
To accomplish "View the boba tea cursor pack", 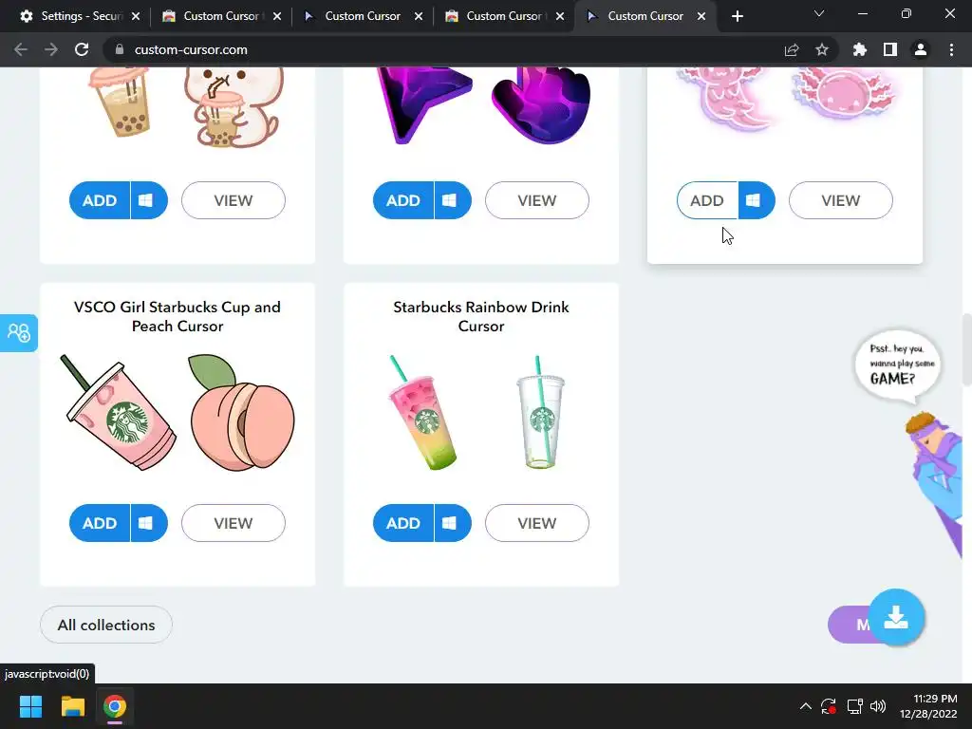I will click(234, 200).
